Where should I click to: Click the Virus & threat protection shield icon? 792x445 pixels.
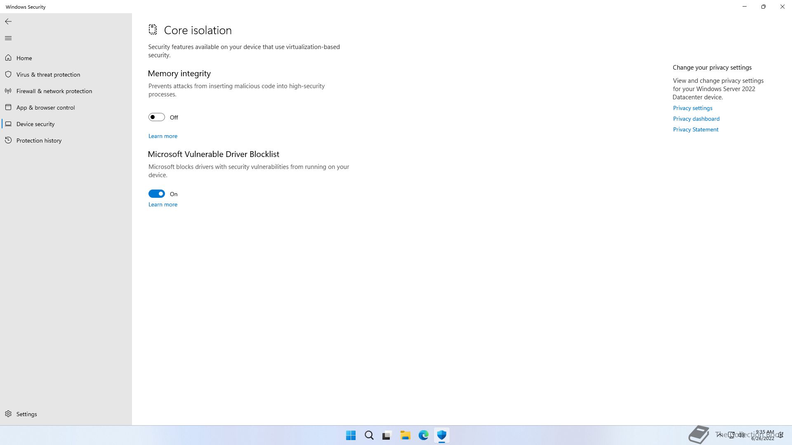8,75
